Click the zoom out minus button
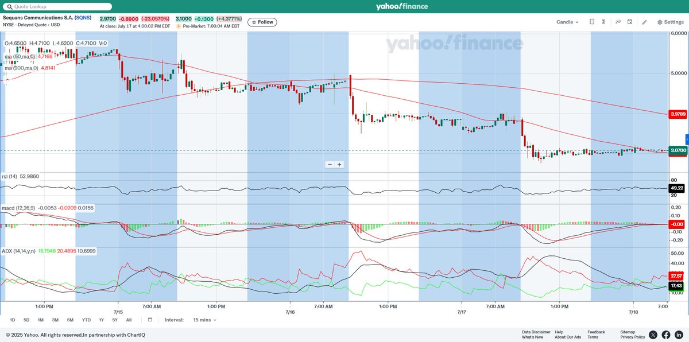This screenshot has width=689, height=342. (x=330, y=165)
